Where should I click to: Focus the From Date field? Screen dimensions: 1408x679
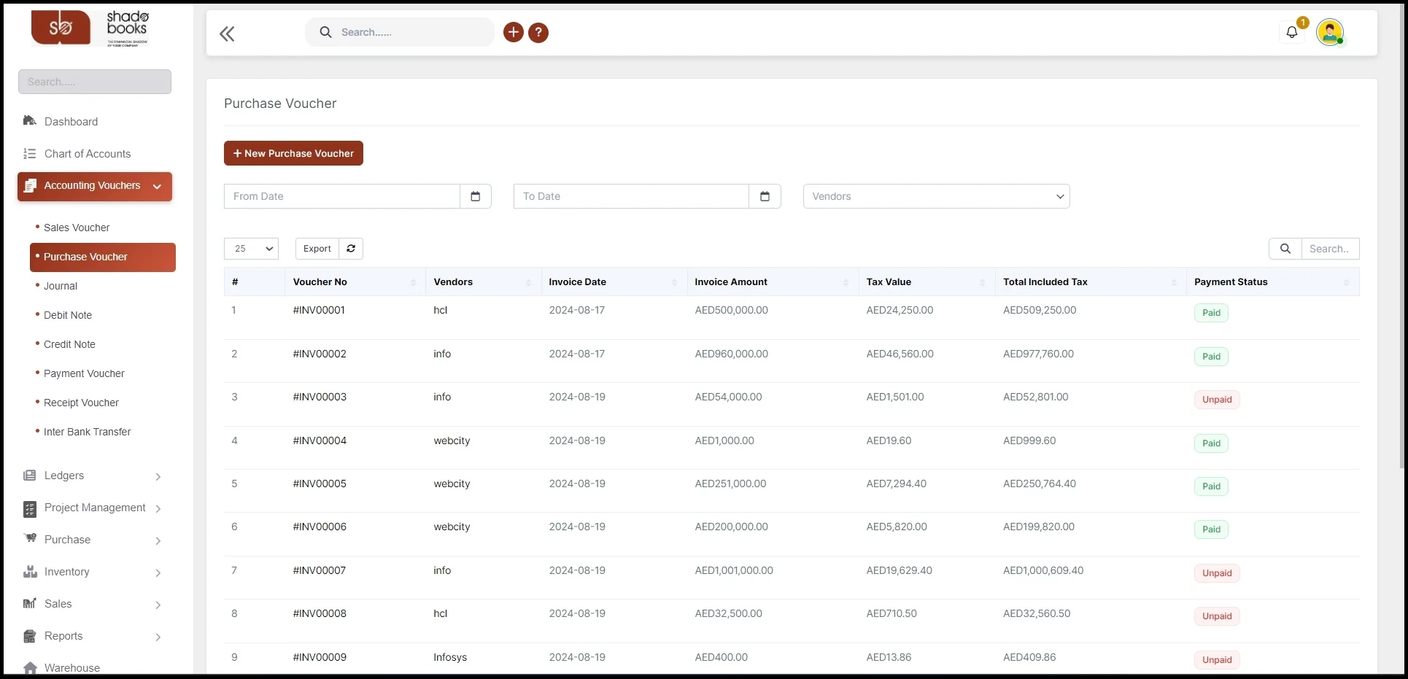[342, 196]
